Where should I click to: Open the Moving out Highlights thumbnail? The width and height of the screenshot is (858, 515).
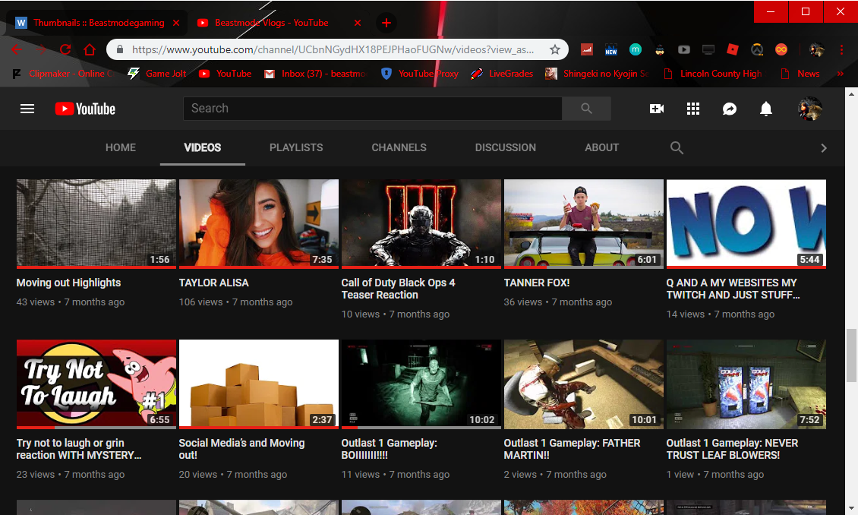pos(96,224)
